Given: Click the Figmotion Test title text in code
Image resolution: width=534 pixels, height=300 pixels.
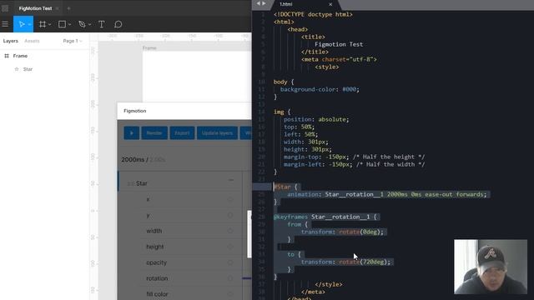Looking at the screenshot, I should coord(339,44).
